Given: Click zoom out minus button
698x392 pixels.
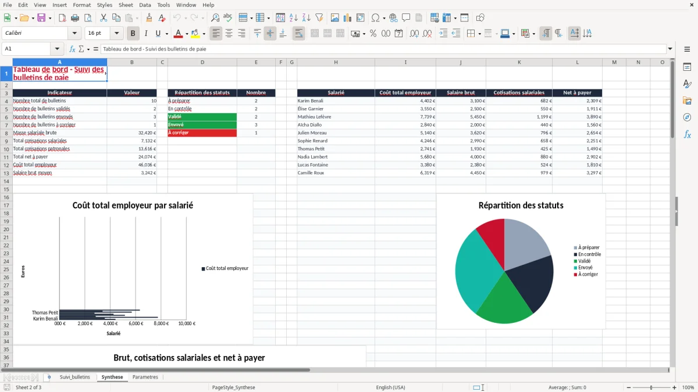Looking at the screenshot, I should (628, 387).
